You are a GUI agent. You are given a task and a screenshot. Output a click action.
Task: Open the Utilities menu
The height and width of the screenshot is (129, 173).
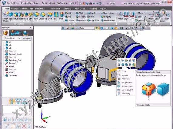pos(52,3)
